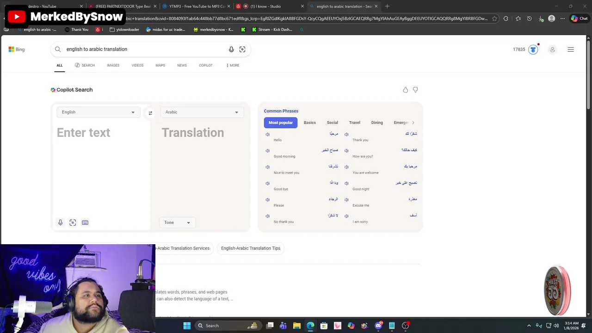Play audio for Good night phrase
The width and height of the screenshot is (592, 333).
pos(346,184)
